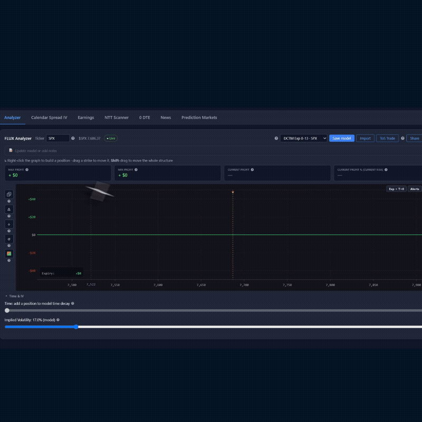
Task: Click the orange current price marker on chart
Action: (x=233, y=192)
